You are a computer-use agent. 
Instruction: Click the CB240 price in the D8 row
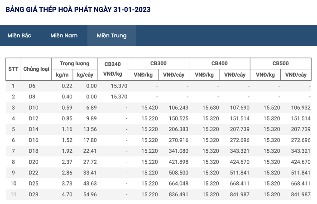(119, 97)
